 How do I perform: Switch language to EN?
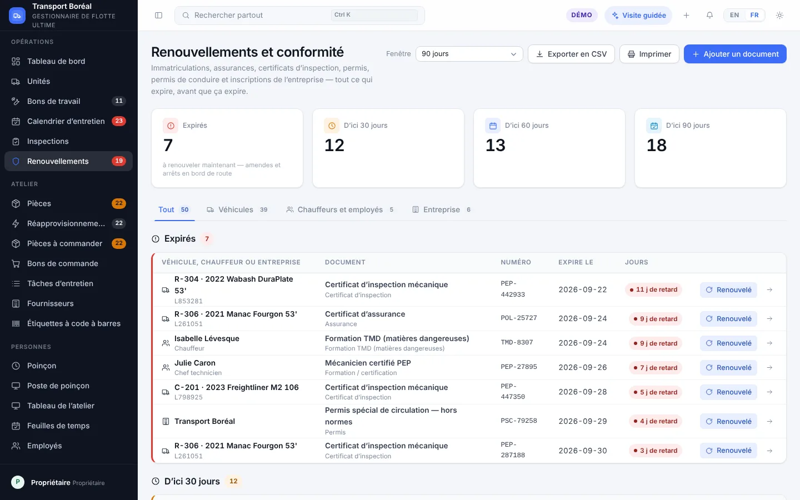click(x=734, y=16)
